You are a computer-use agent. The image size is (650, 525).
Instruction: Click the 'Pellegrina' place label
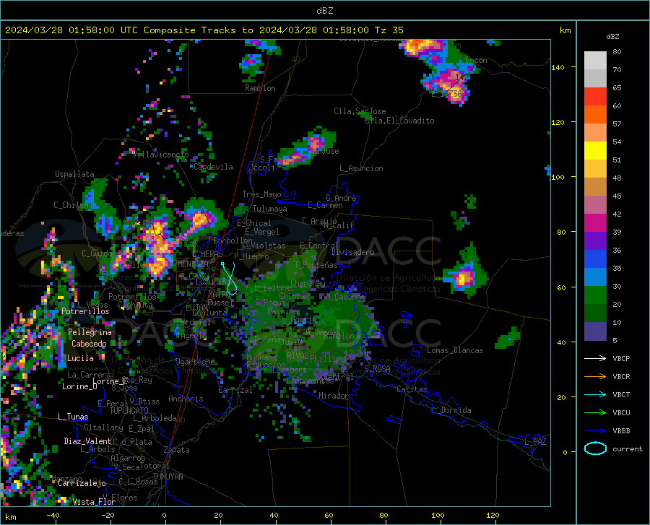[x=90, y=332]
